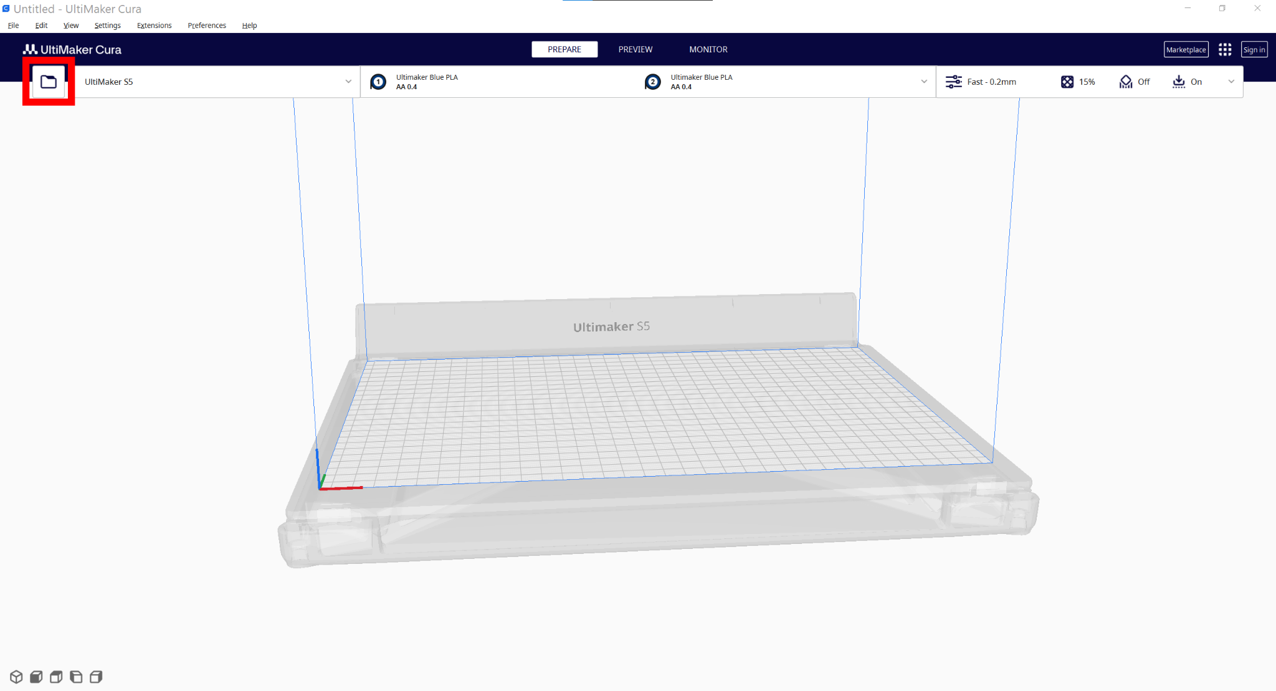Image resolution: width=1276 pixels, height=691 pixels.
Task: Restore down the Cura window
Action: click(x=1222, y=9)
